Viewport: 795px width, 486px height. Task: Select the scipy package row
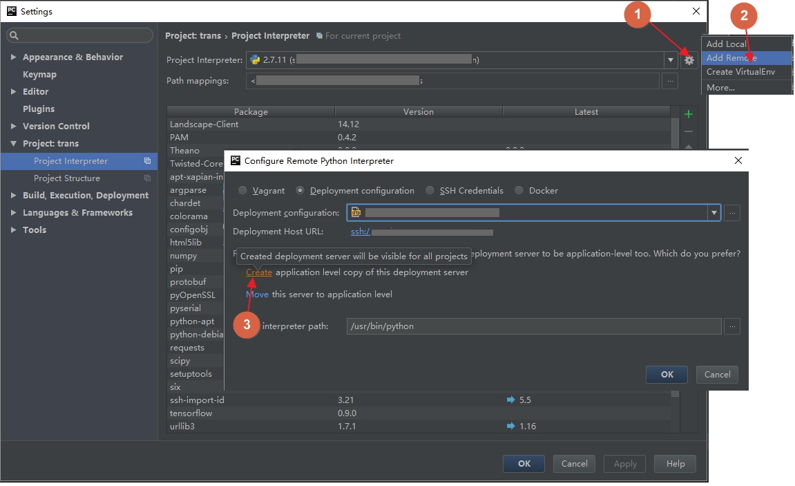(195, 361)
